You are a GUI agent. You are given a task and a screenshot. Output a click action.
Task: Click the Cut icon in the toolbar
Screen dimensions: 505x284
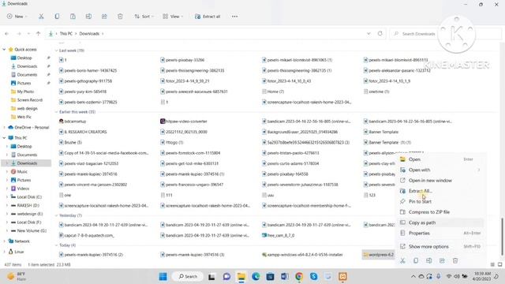(x=41, y=17)
